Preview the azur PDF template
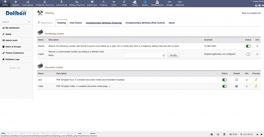Image resolution: width=264 pixels, height=137 pixels. [x=256, y=80]
